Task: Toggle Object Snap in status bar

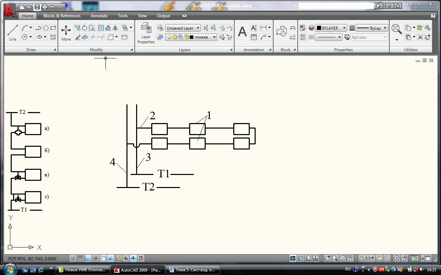Action: tap(103, 258)
